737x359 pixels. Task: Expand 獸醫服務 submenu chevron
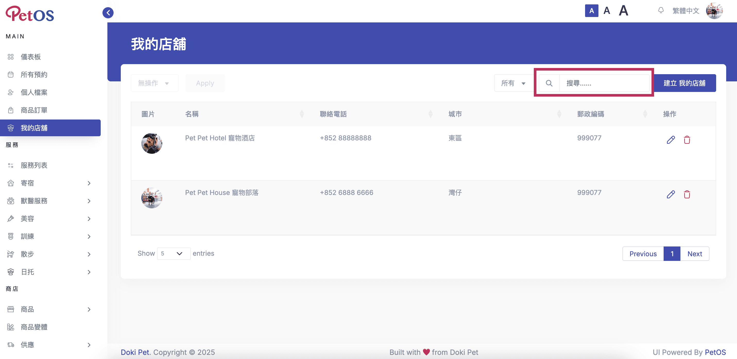pos(89,201)
